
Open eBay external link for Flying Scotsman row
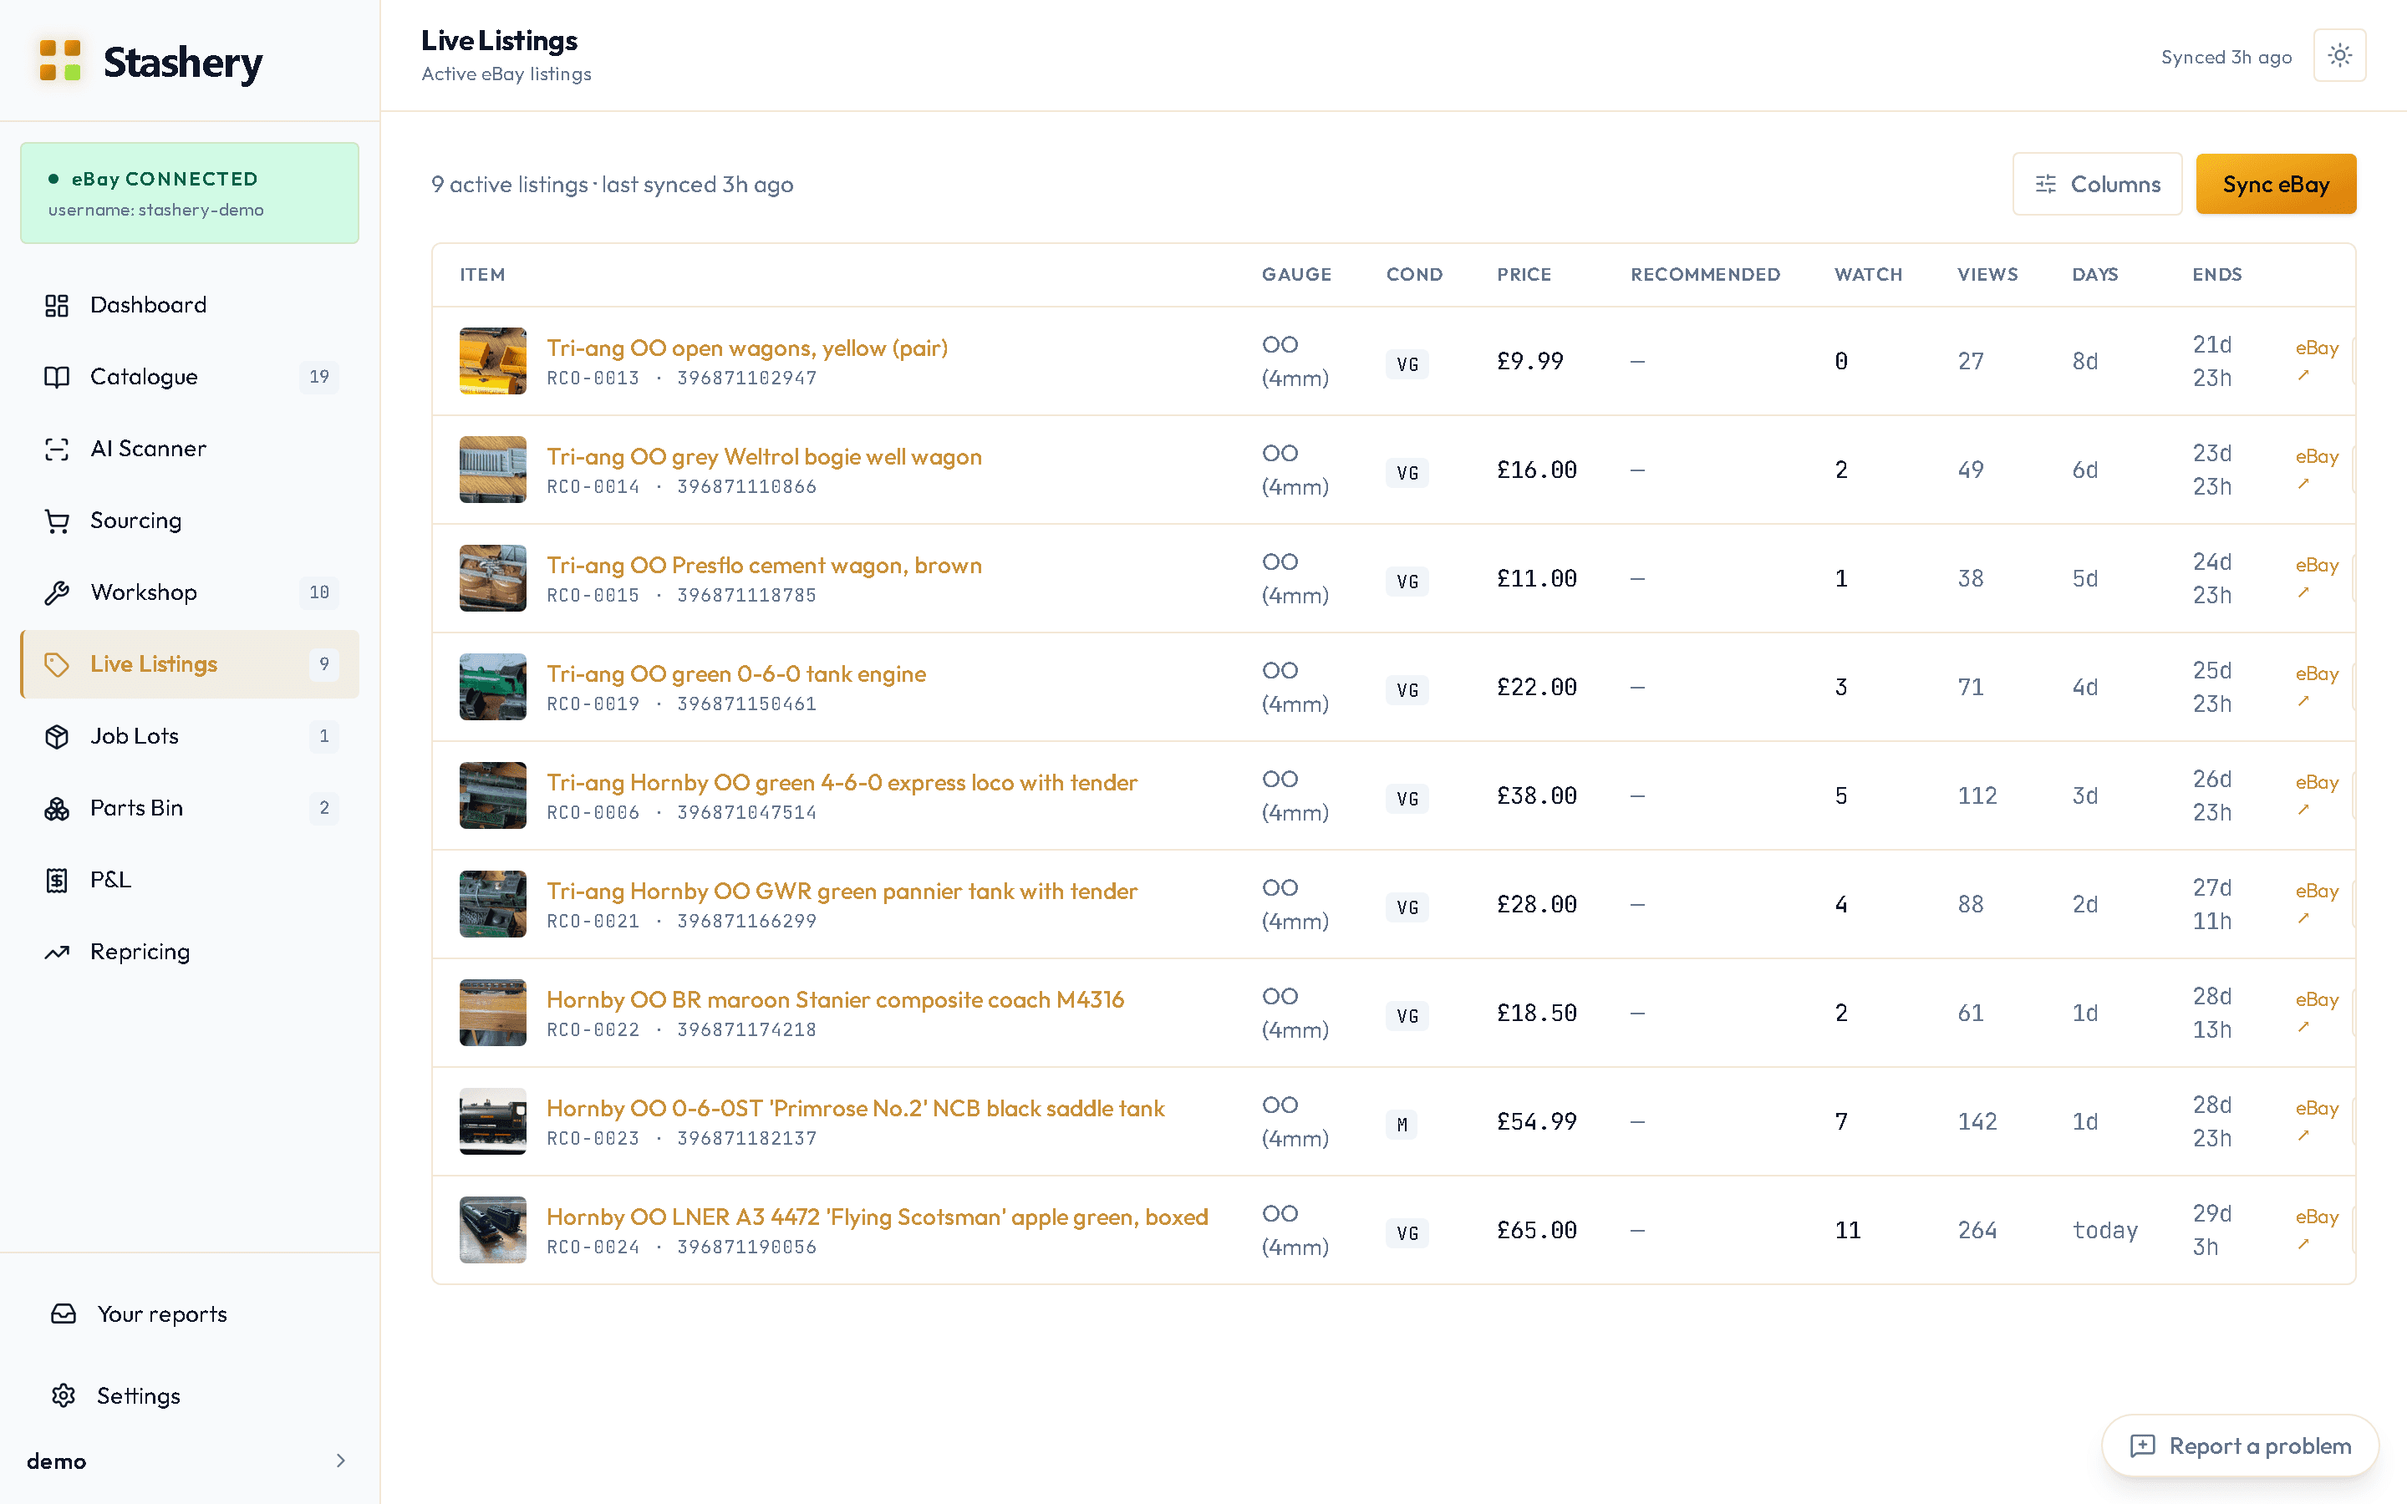(x=2317, y=1229)
